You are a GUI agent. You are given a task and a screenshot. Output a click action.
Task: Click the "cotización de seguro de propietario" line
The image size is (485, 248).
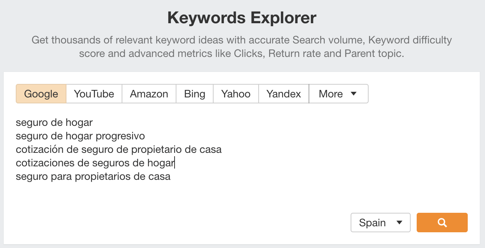[x=119, y=149]
